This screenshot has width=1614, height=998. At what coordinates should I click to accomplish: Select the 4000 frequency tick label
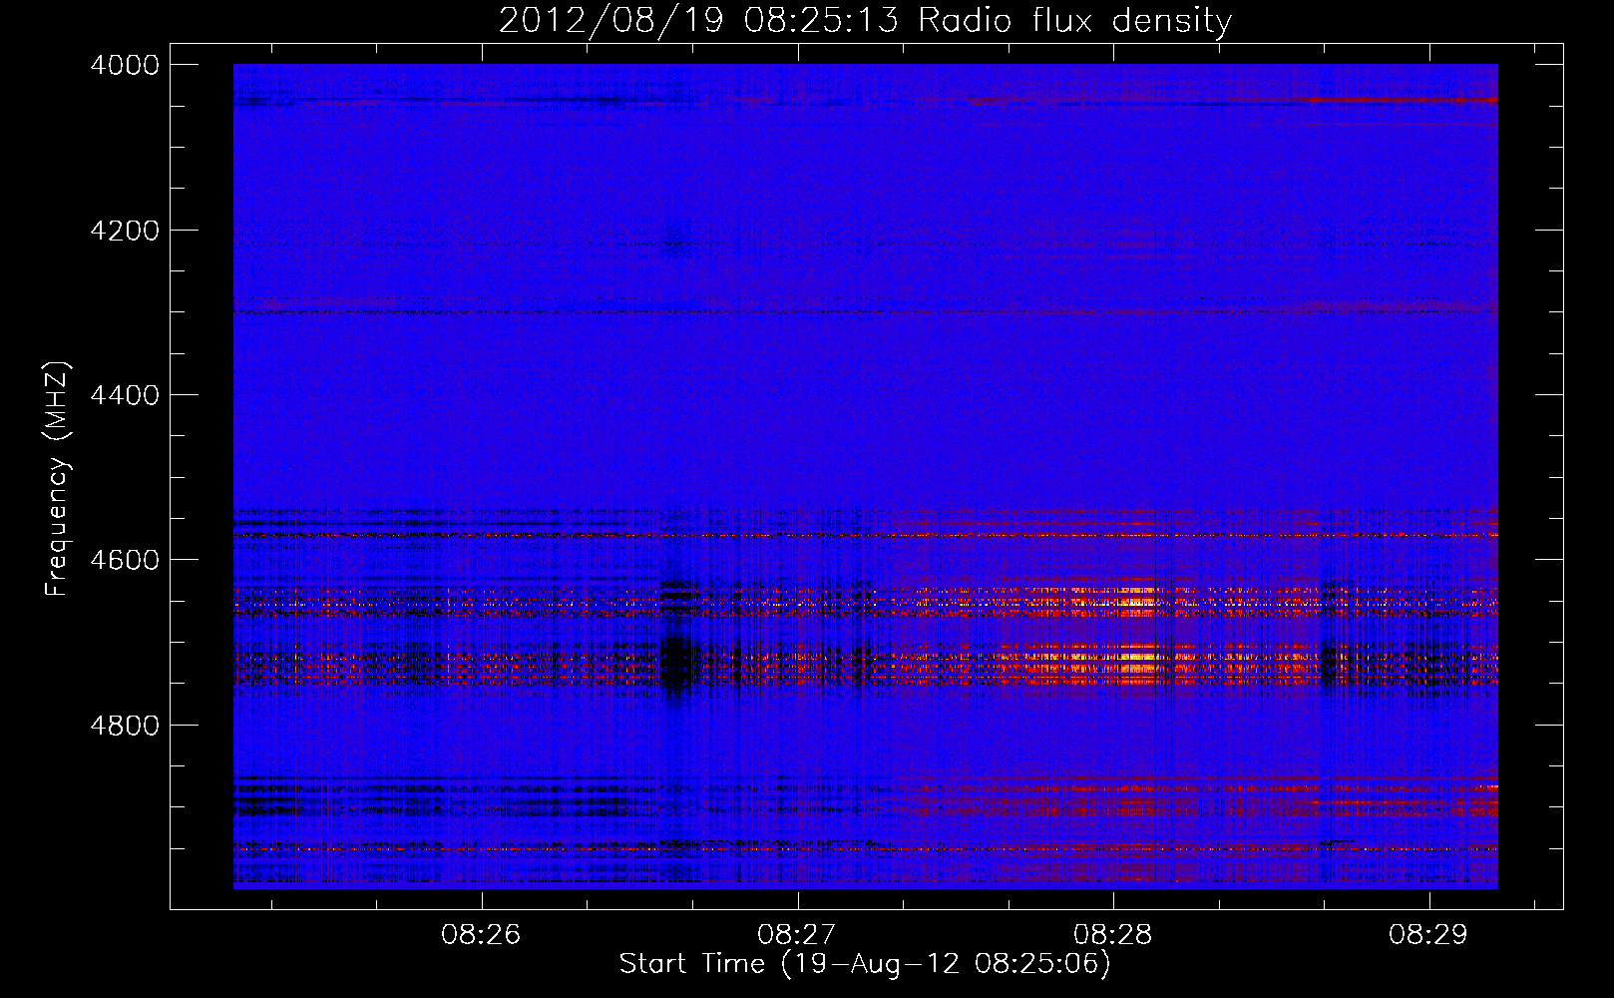point(125,65)
